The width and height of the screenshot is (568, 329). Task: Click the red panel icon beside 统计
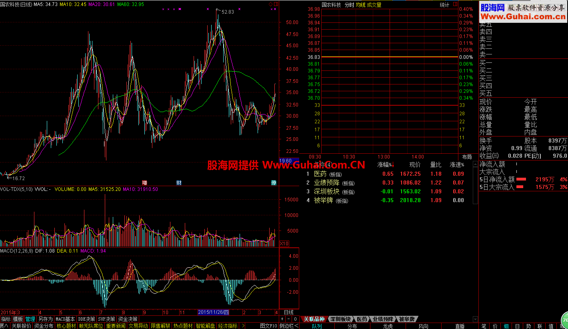point(455,5)
